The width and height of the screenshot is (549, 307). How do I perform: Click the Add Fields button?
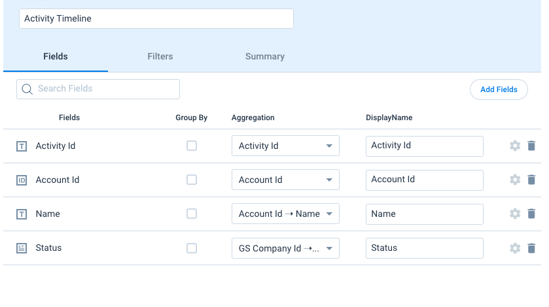(x=499, y=89)
